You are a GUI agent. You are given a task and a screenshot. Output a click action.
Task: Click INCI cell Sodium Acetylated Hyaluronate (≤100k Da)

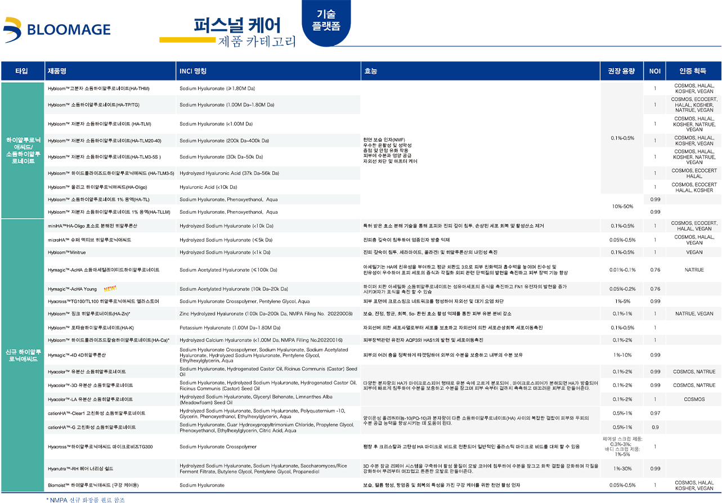point(228,270)
